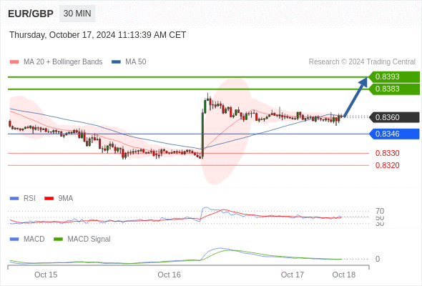Click the MA 20 + Bollinger Bands legend label

(63, 62)
